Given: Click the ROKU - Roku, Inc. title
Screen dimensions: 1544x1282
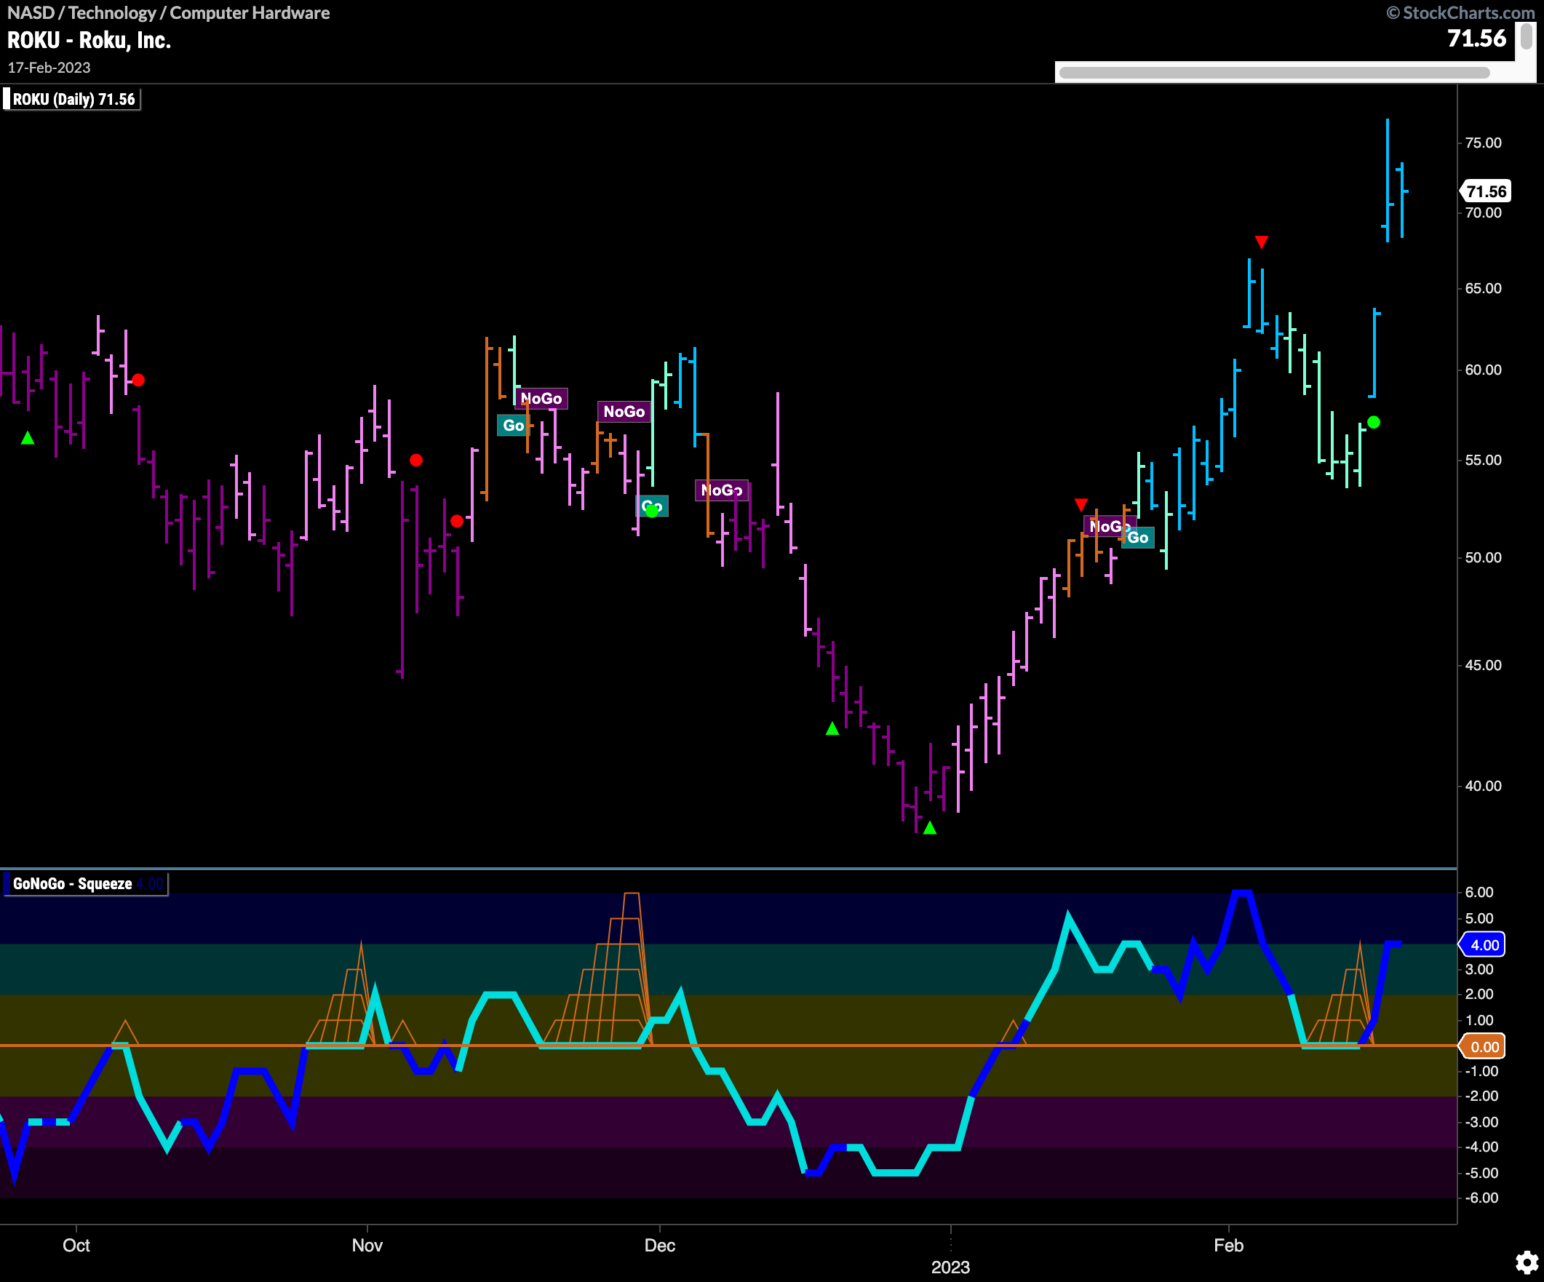Looking at the screenshot, I should pyautogui.click(x=89, y=40).
